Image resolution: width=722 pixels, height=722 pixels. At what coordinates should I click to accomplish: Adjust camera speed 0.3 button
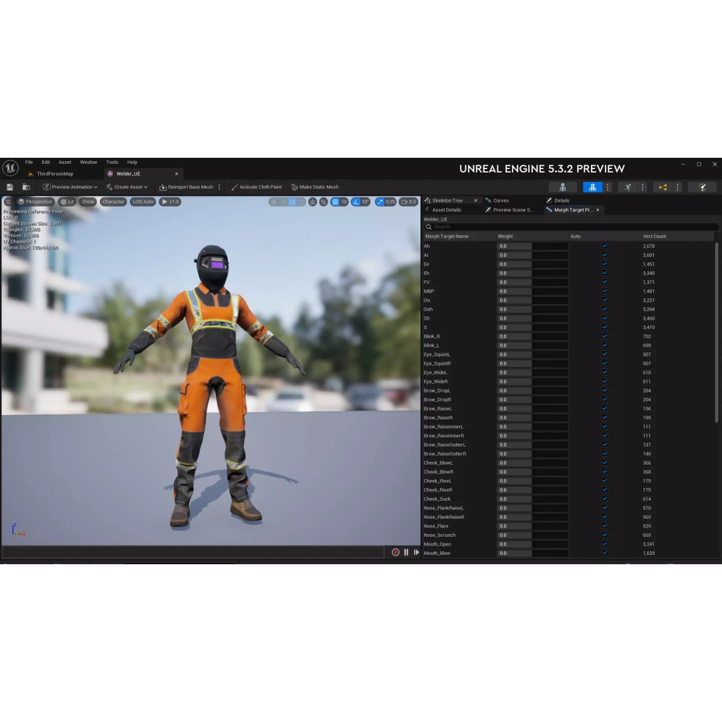[408, 202]
